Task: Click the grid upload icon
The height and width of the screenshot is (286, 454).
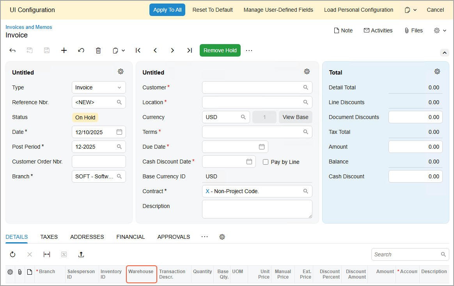Action: (81, 254)
